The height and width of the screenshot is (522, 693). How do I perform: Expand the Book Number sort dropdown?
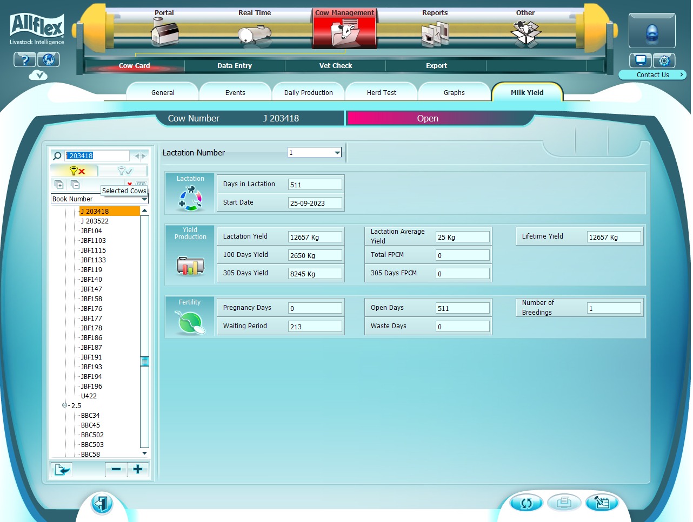coord(144,199)
